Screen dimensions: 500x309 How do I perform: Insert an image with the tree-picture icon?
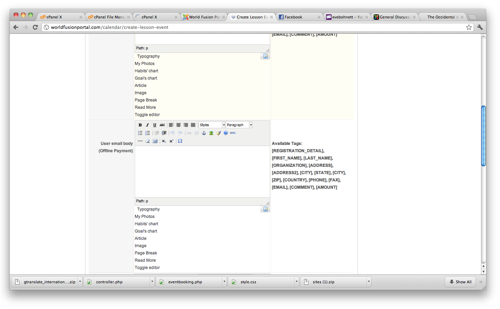[211, 133]
